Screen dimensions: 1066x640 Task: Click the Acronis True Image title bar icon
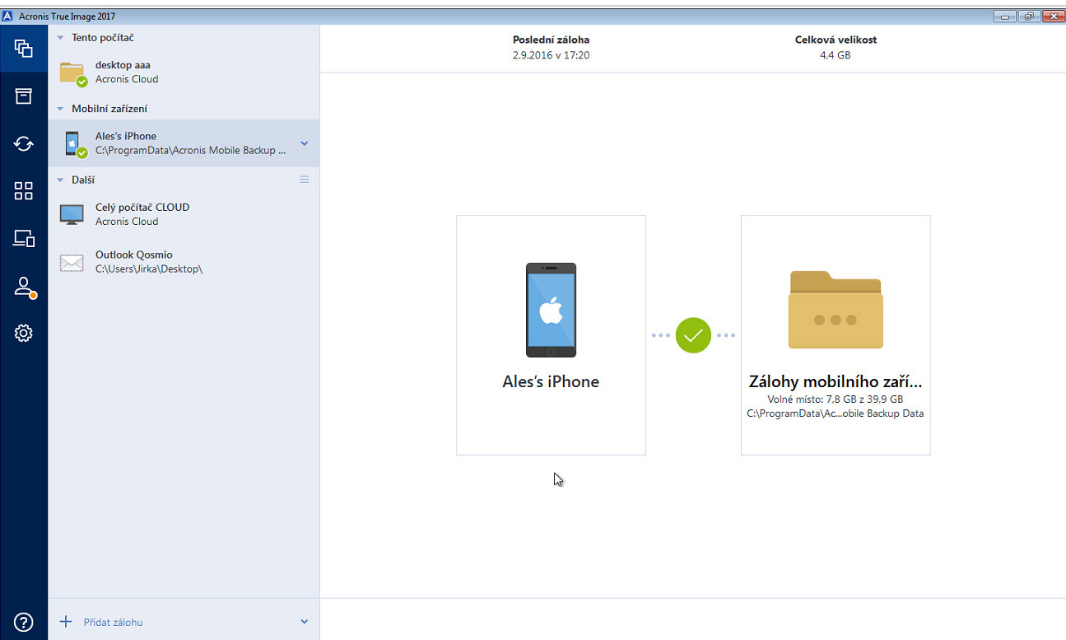7,16
